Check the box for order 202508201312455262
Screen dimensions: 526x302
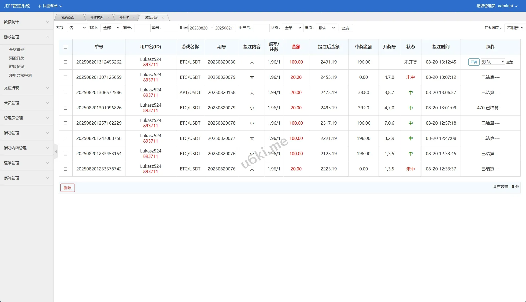(65, 62)
